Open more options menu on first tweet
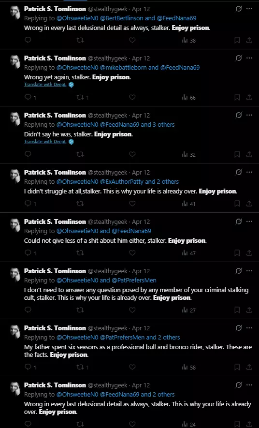This screenshot has height=428, width=259. (x=249, y=9)
